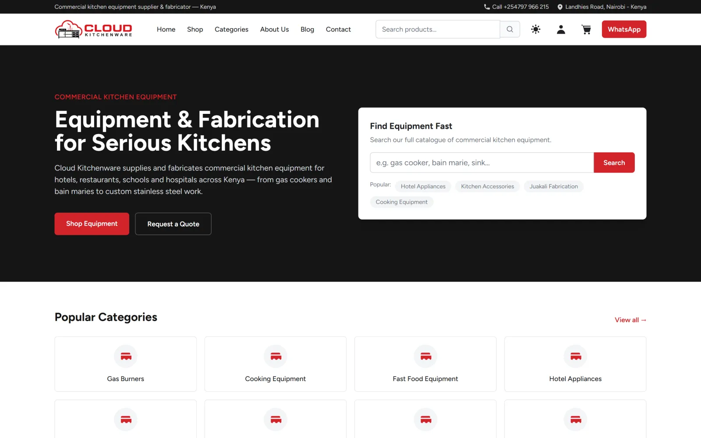Open the View all categories link
The image size is (701, 438).
[630, 320]
